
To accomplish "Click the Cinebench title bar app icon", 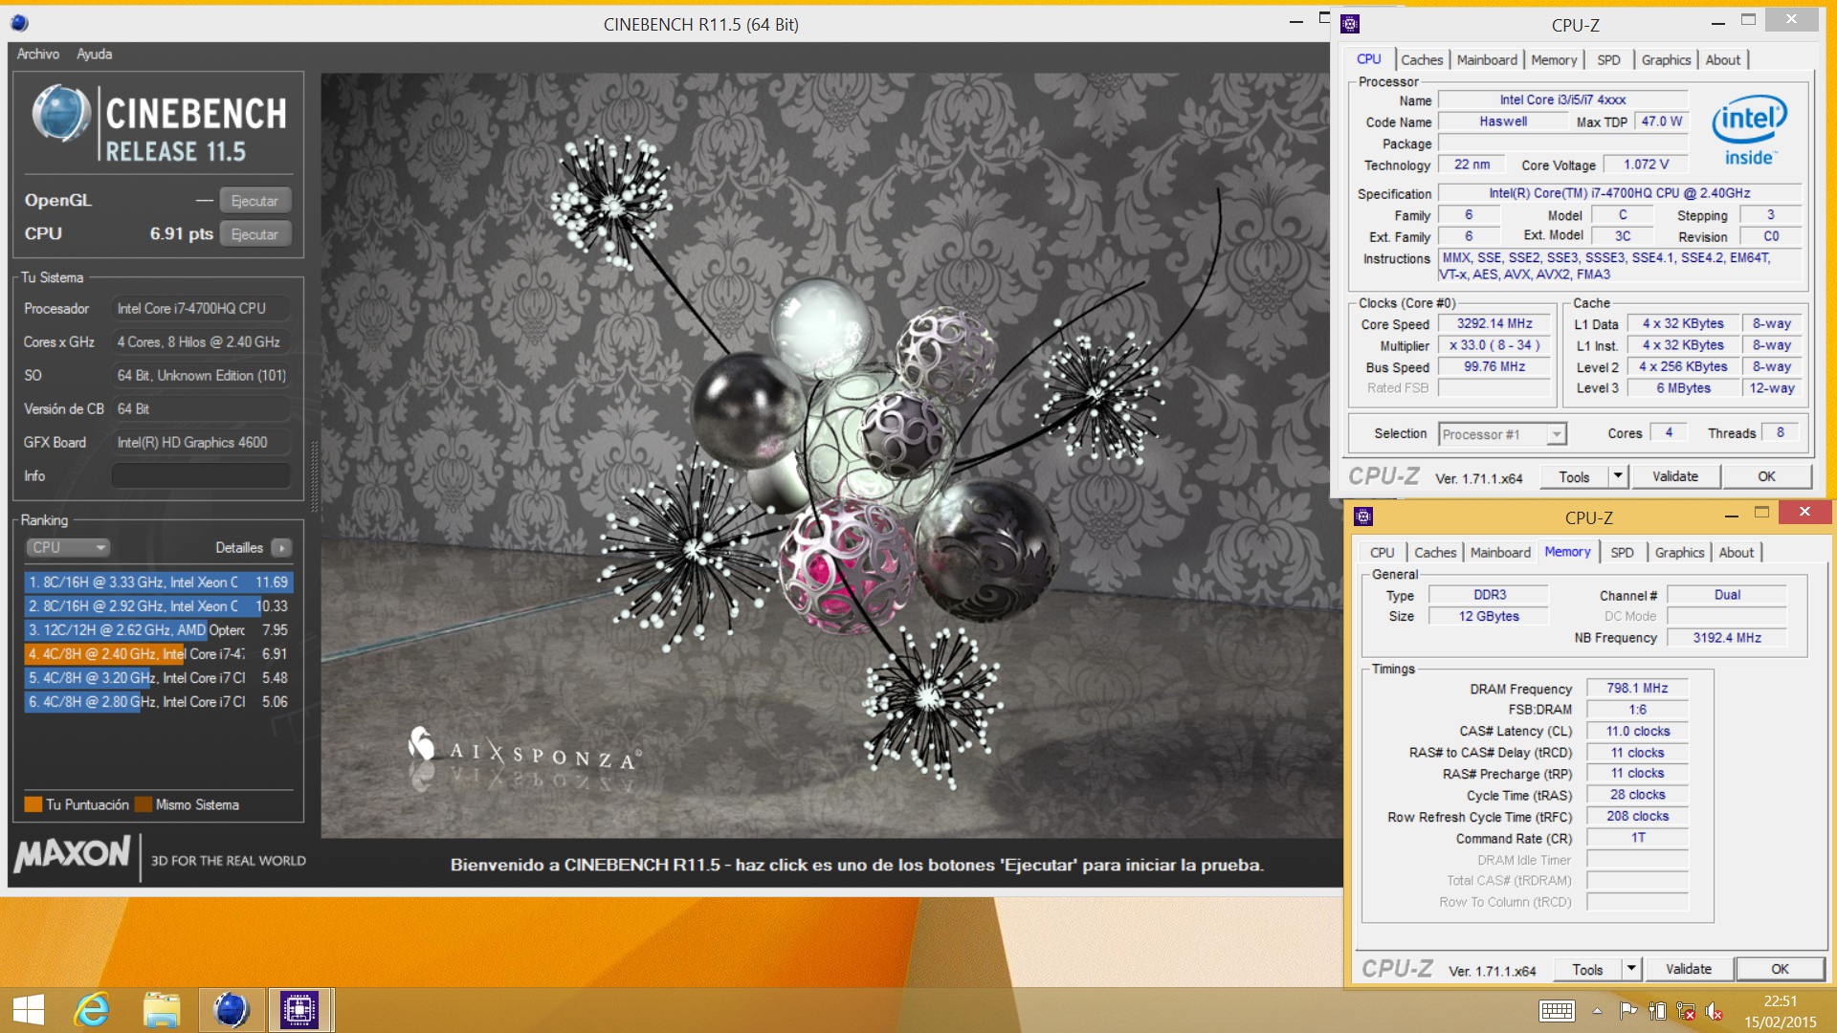I will pos(19,23).
